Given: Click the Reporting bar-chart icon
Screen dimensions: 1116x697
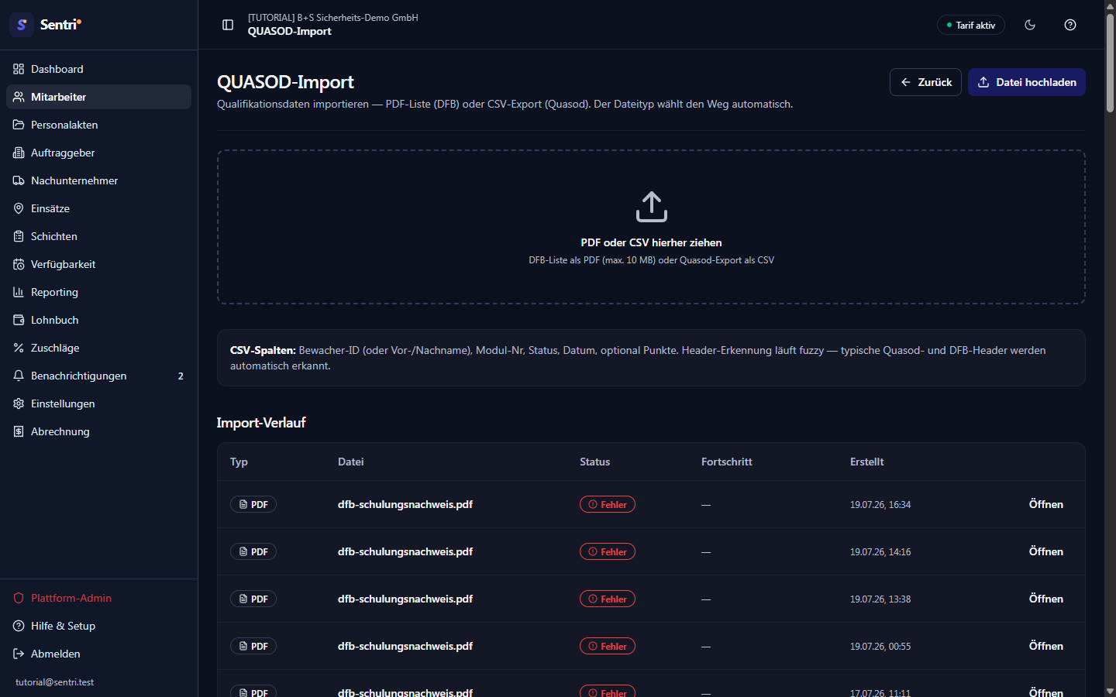Looking at the screenshot, I should coord(19,292).
